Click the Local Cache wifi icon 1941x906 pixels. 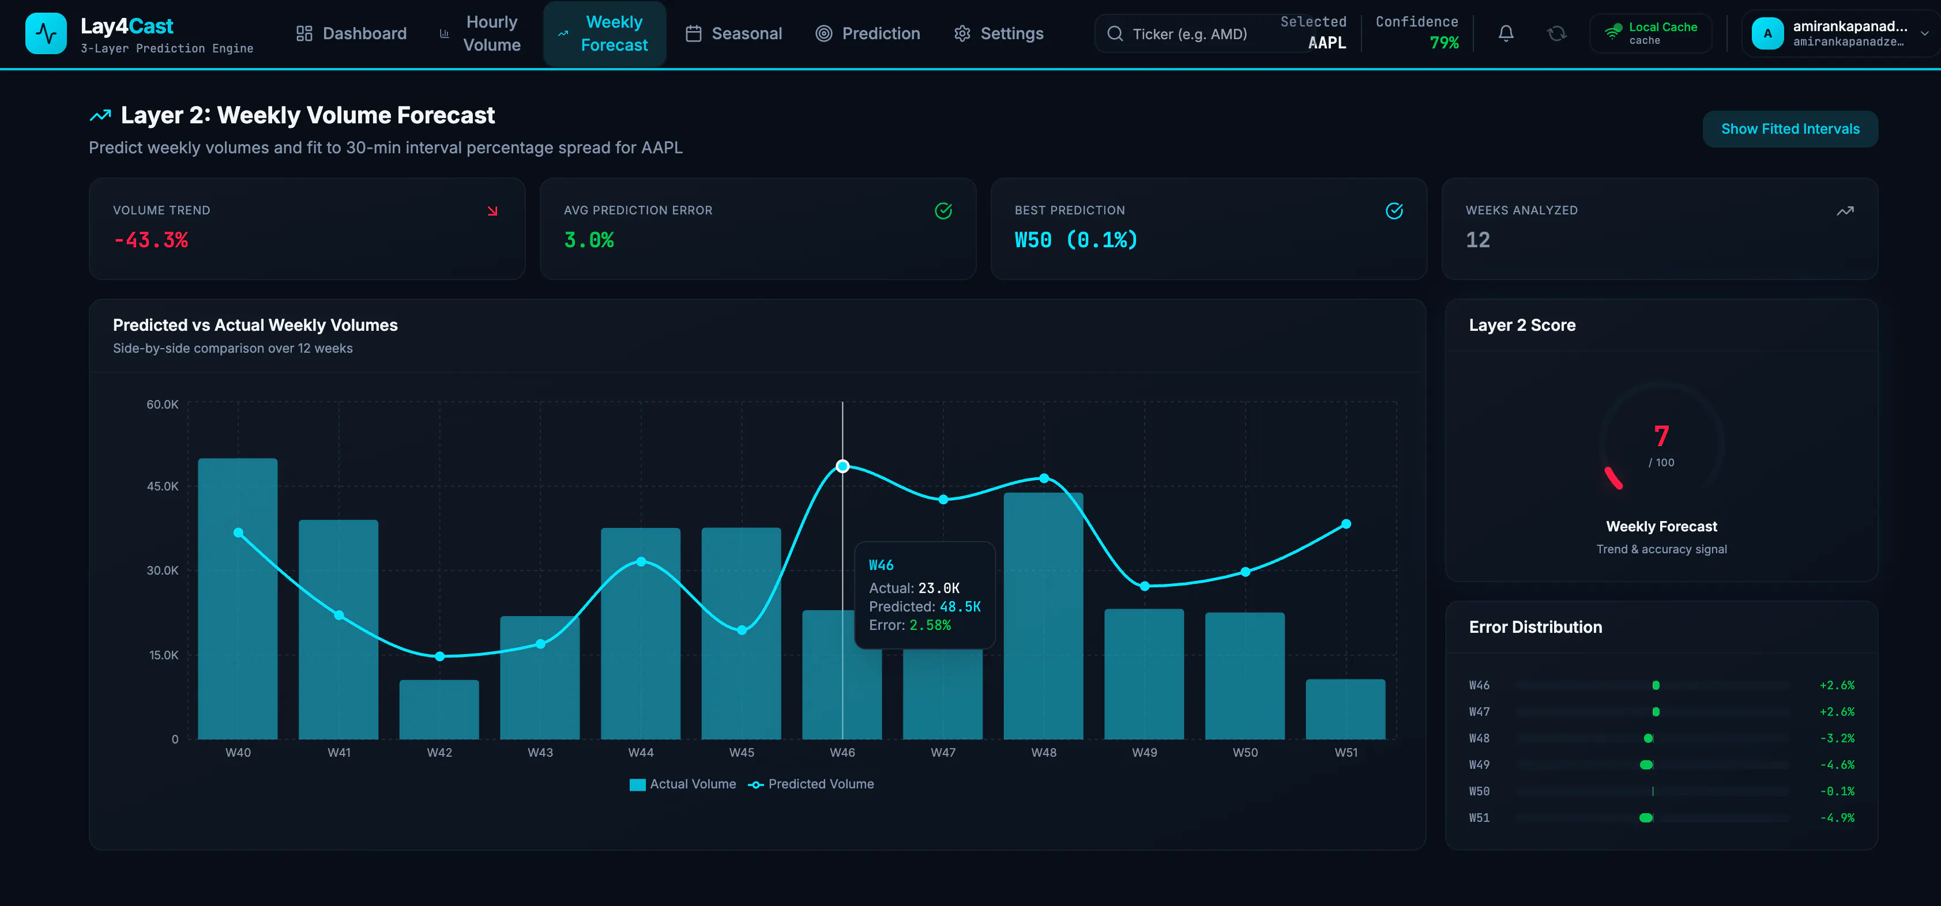pyautogui.click(x=1612, y=32)
